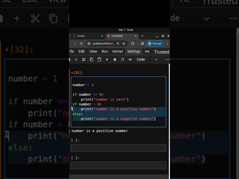Image resolution: width=239 pixels, height=179 pixels.
Task: Click the system clock Mar 7 16:40
Action: (x=126, y=30)
